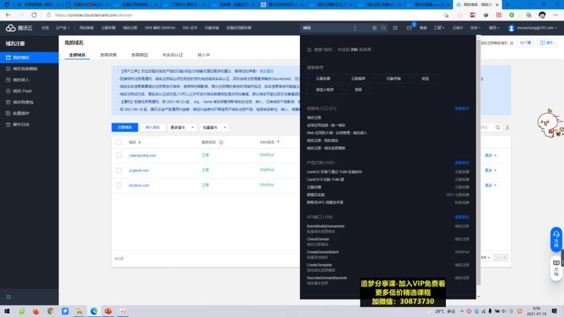Screen dimensions: 564x317
Task: Expand the 支持 dropdown in the header
Action: (x=475, y=28)
